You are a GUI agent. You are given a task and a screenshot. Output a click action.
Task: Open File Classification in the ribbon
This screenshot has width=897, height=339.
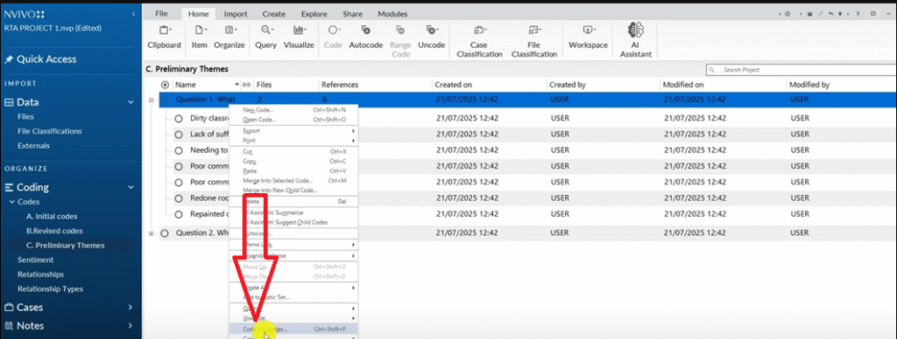point(534,41)
